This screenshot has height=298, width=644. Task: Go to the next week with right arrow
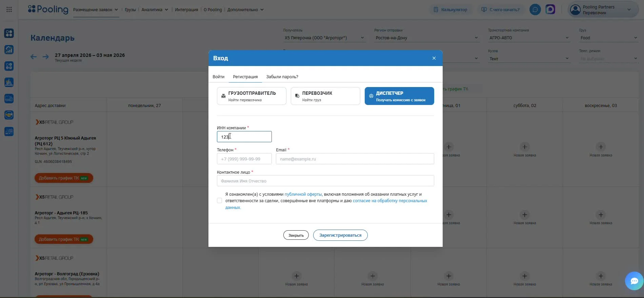[46, 57]
